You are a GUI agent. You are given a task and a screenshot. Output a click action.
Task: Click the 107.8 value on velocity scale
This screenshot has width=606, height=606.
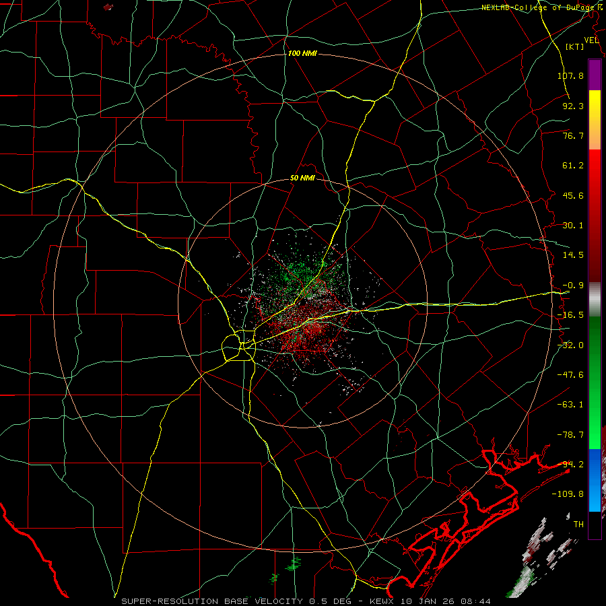click(x=570, y=75)
